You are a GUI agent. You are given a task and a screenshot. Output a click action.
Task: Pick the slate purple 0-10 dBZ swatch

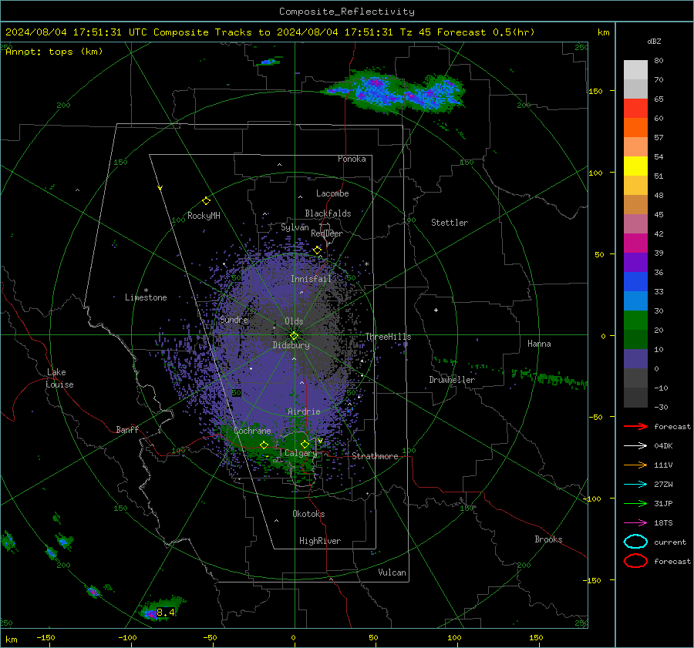(635, 359)
